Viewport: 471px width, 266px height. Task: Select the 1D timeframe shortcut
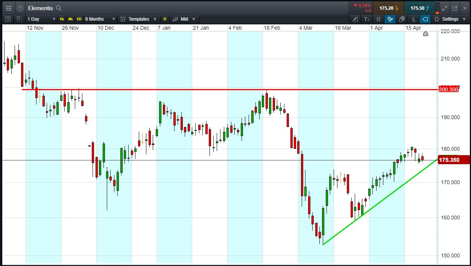[x=79, y=19]
